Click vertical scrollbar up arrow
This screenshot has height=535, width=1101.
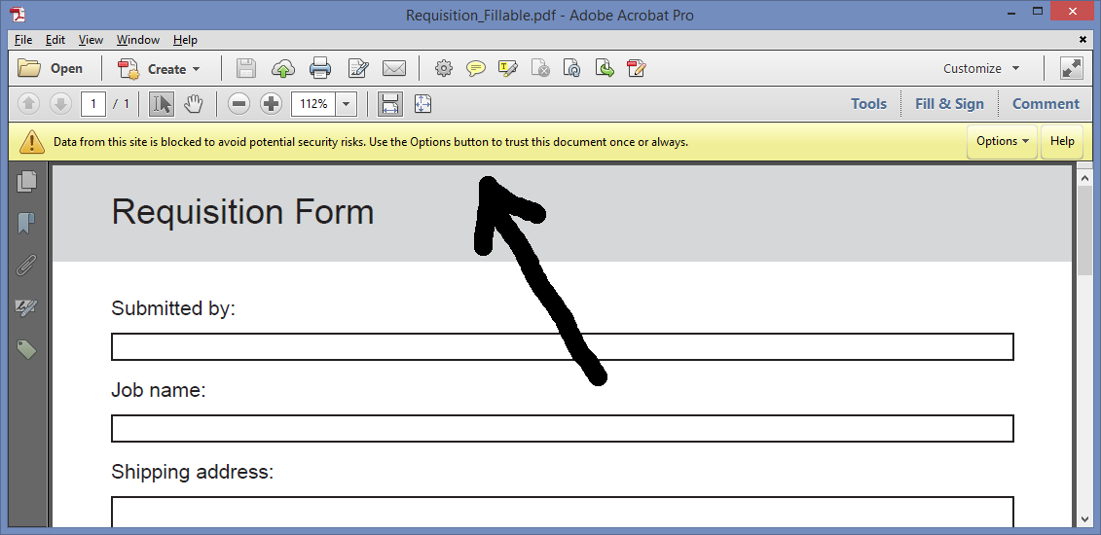point(1084,180)
